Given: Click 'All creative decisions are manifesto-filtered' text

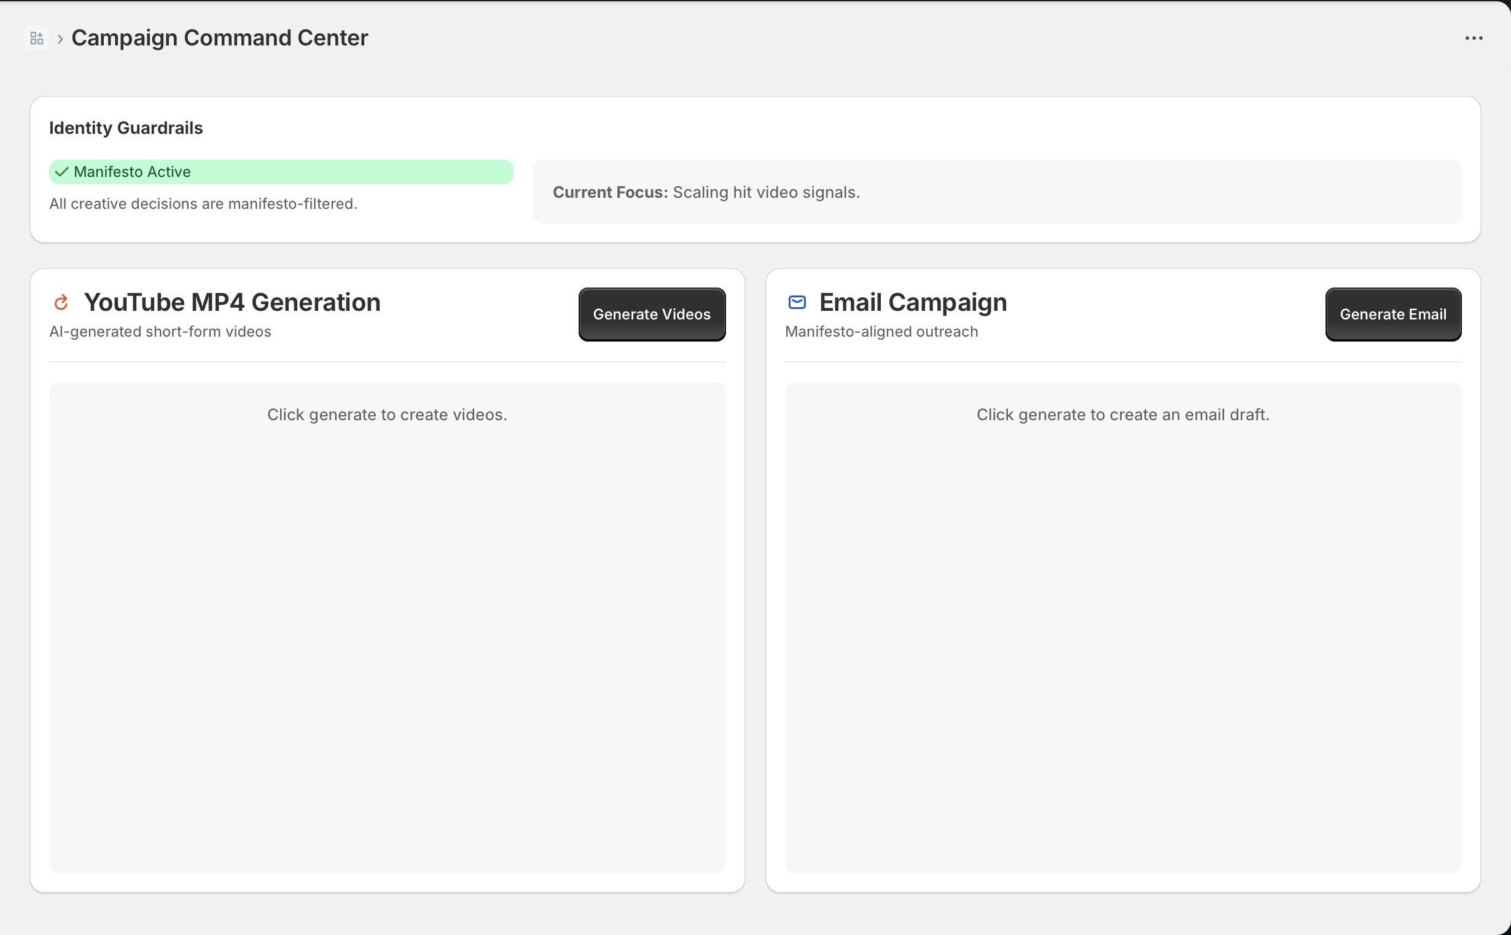Looking at the screenshot, I should [203, 204].
